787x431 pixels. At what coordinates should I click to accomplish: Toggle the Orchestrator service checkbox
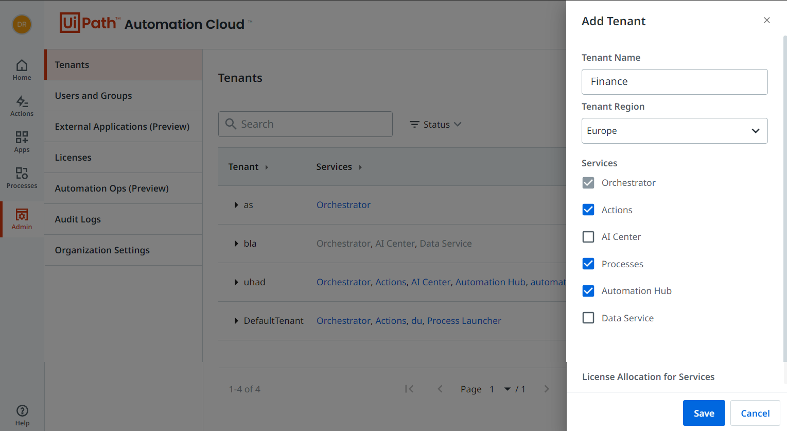coord(588,183)
